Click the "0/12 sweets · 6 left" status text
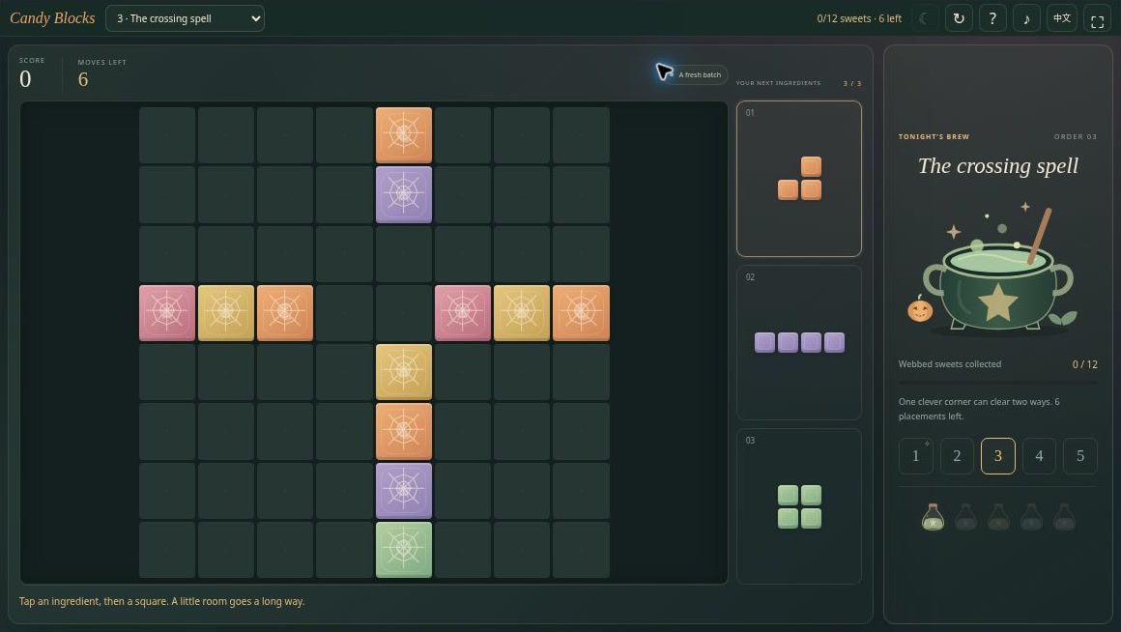Image resolution: width=1121 pixels, height=632 pixels. [x=858, y=18]
